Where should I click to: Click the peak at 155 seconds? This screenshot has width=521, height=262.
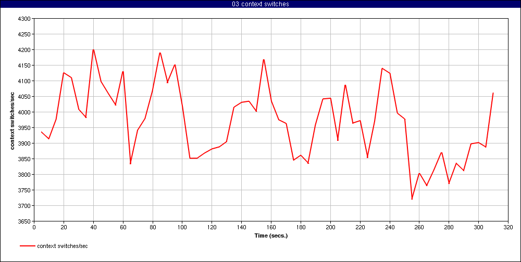tap(264, 60)
